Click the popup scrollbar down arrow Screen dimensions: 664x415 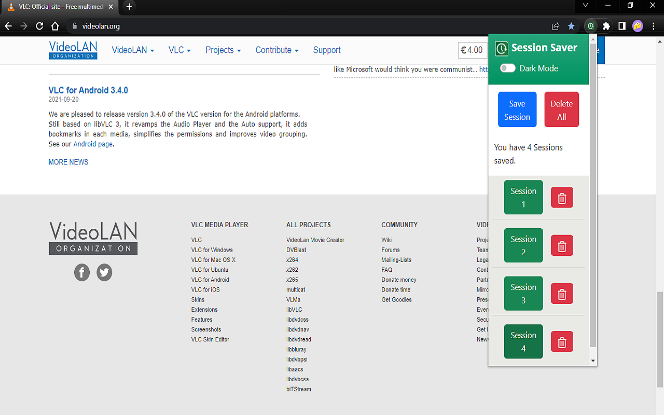(x=593, y=361)
